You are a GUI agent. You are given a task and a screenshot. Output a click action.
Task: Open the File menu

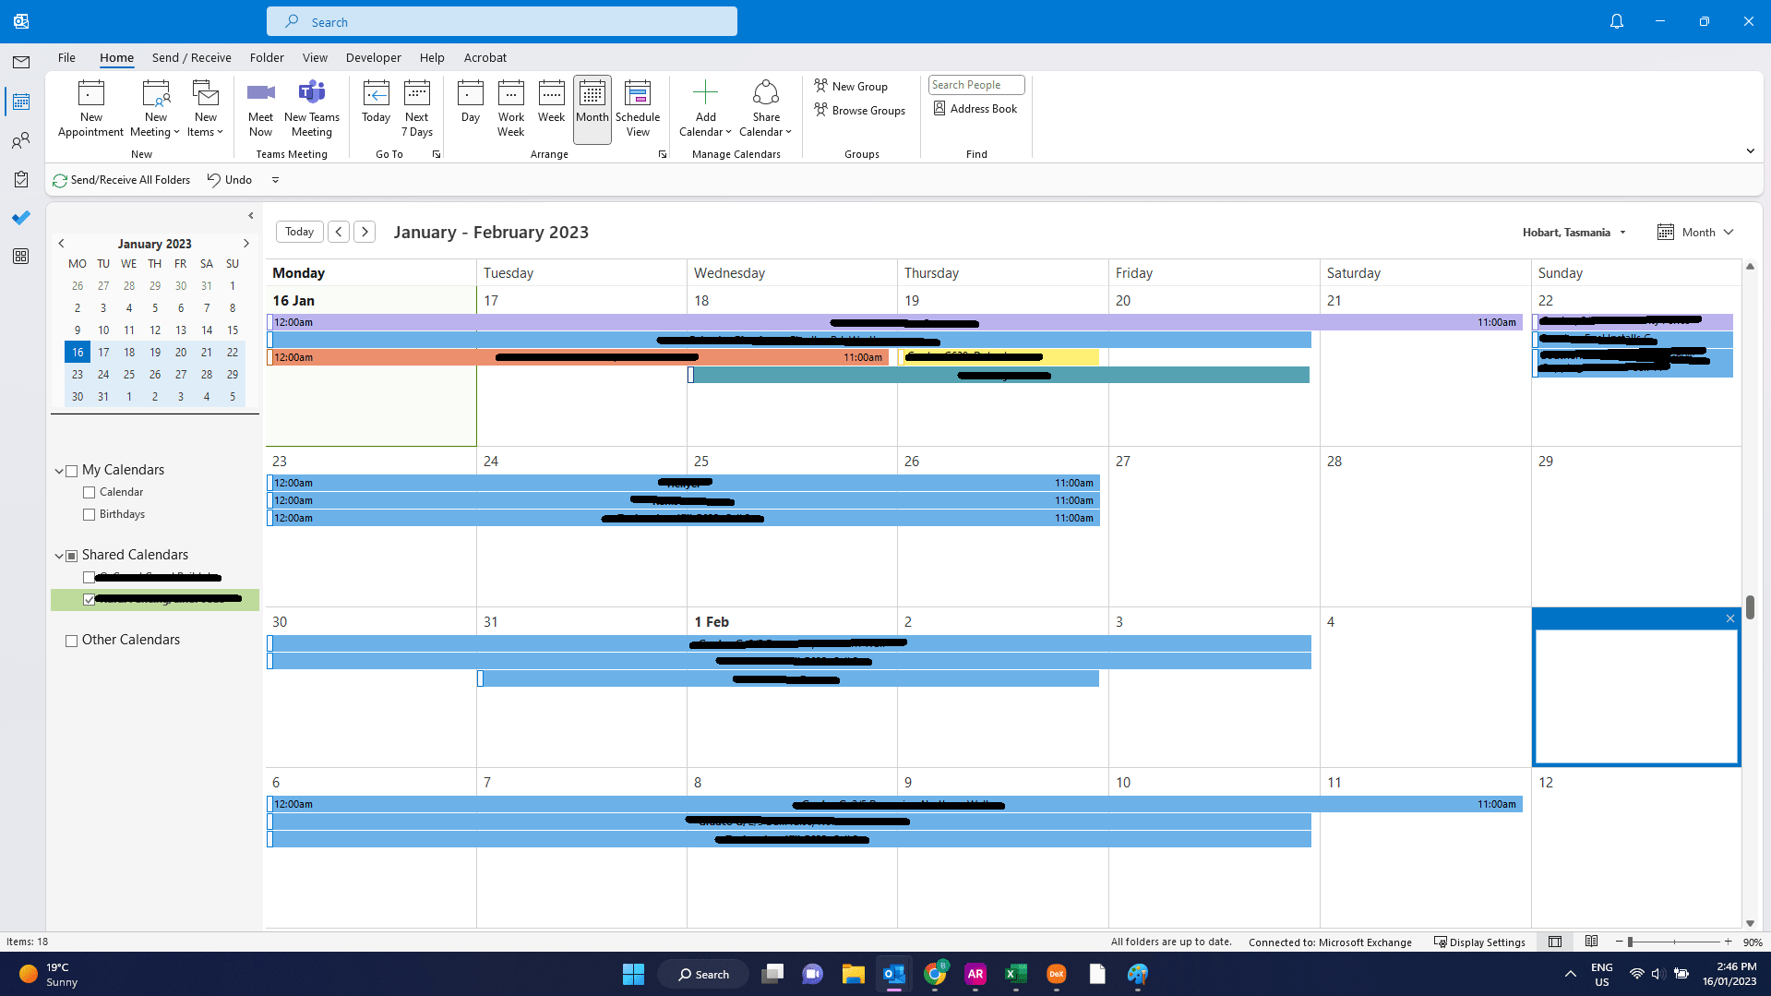[x=66, y=57]
